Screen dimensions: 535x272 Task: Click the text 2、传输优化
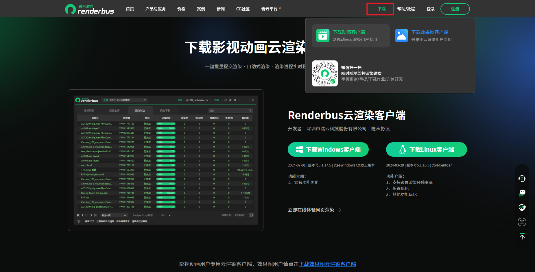tap(397, 188)
